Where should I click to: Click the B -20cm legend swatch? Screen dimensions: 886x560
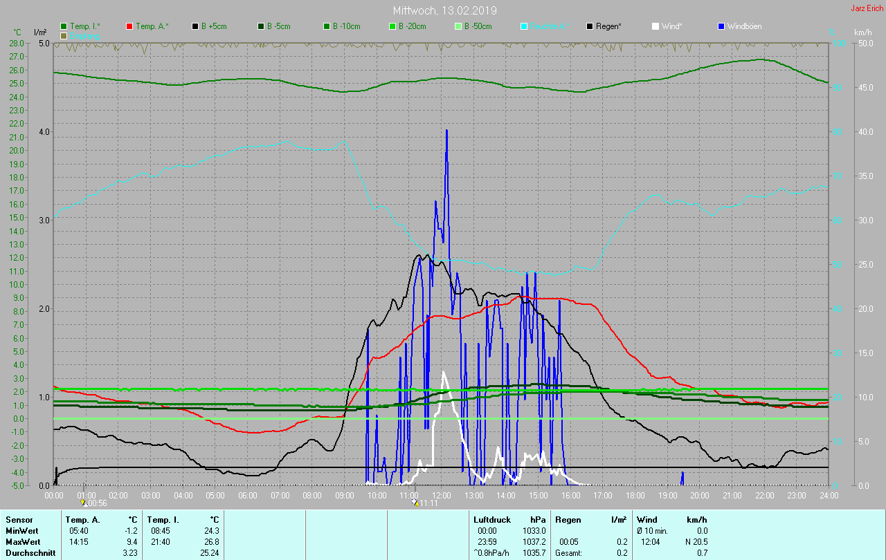392,26
